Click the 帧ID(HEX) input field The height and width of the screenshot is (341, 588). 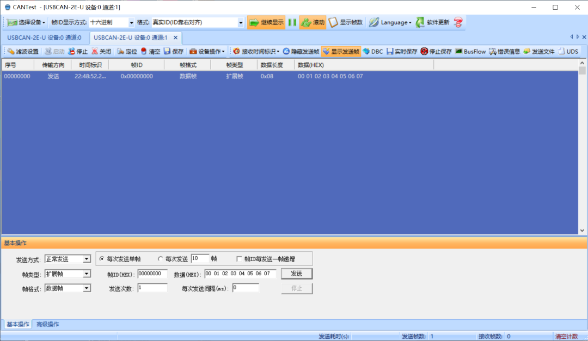[152, 274]
